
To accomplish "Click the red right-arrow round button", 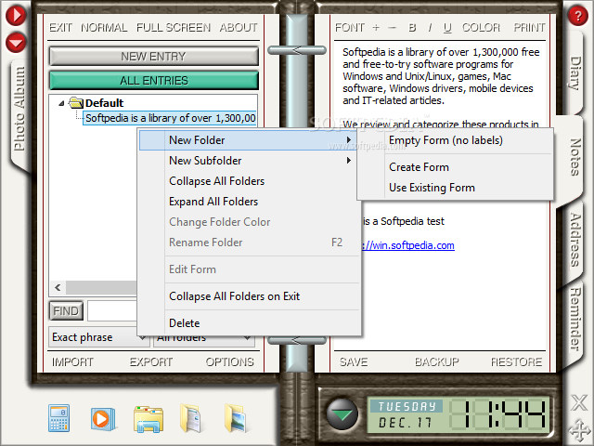I will [16, 15].
